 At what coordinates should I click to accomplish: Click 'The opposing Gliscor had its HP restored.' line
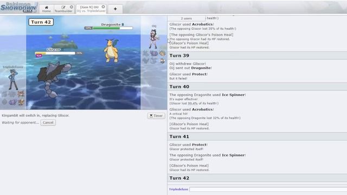coord(200,39)
